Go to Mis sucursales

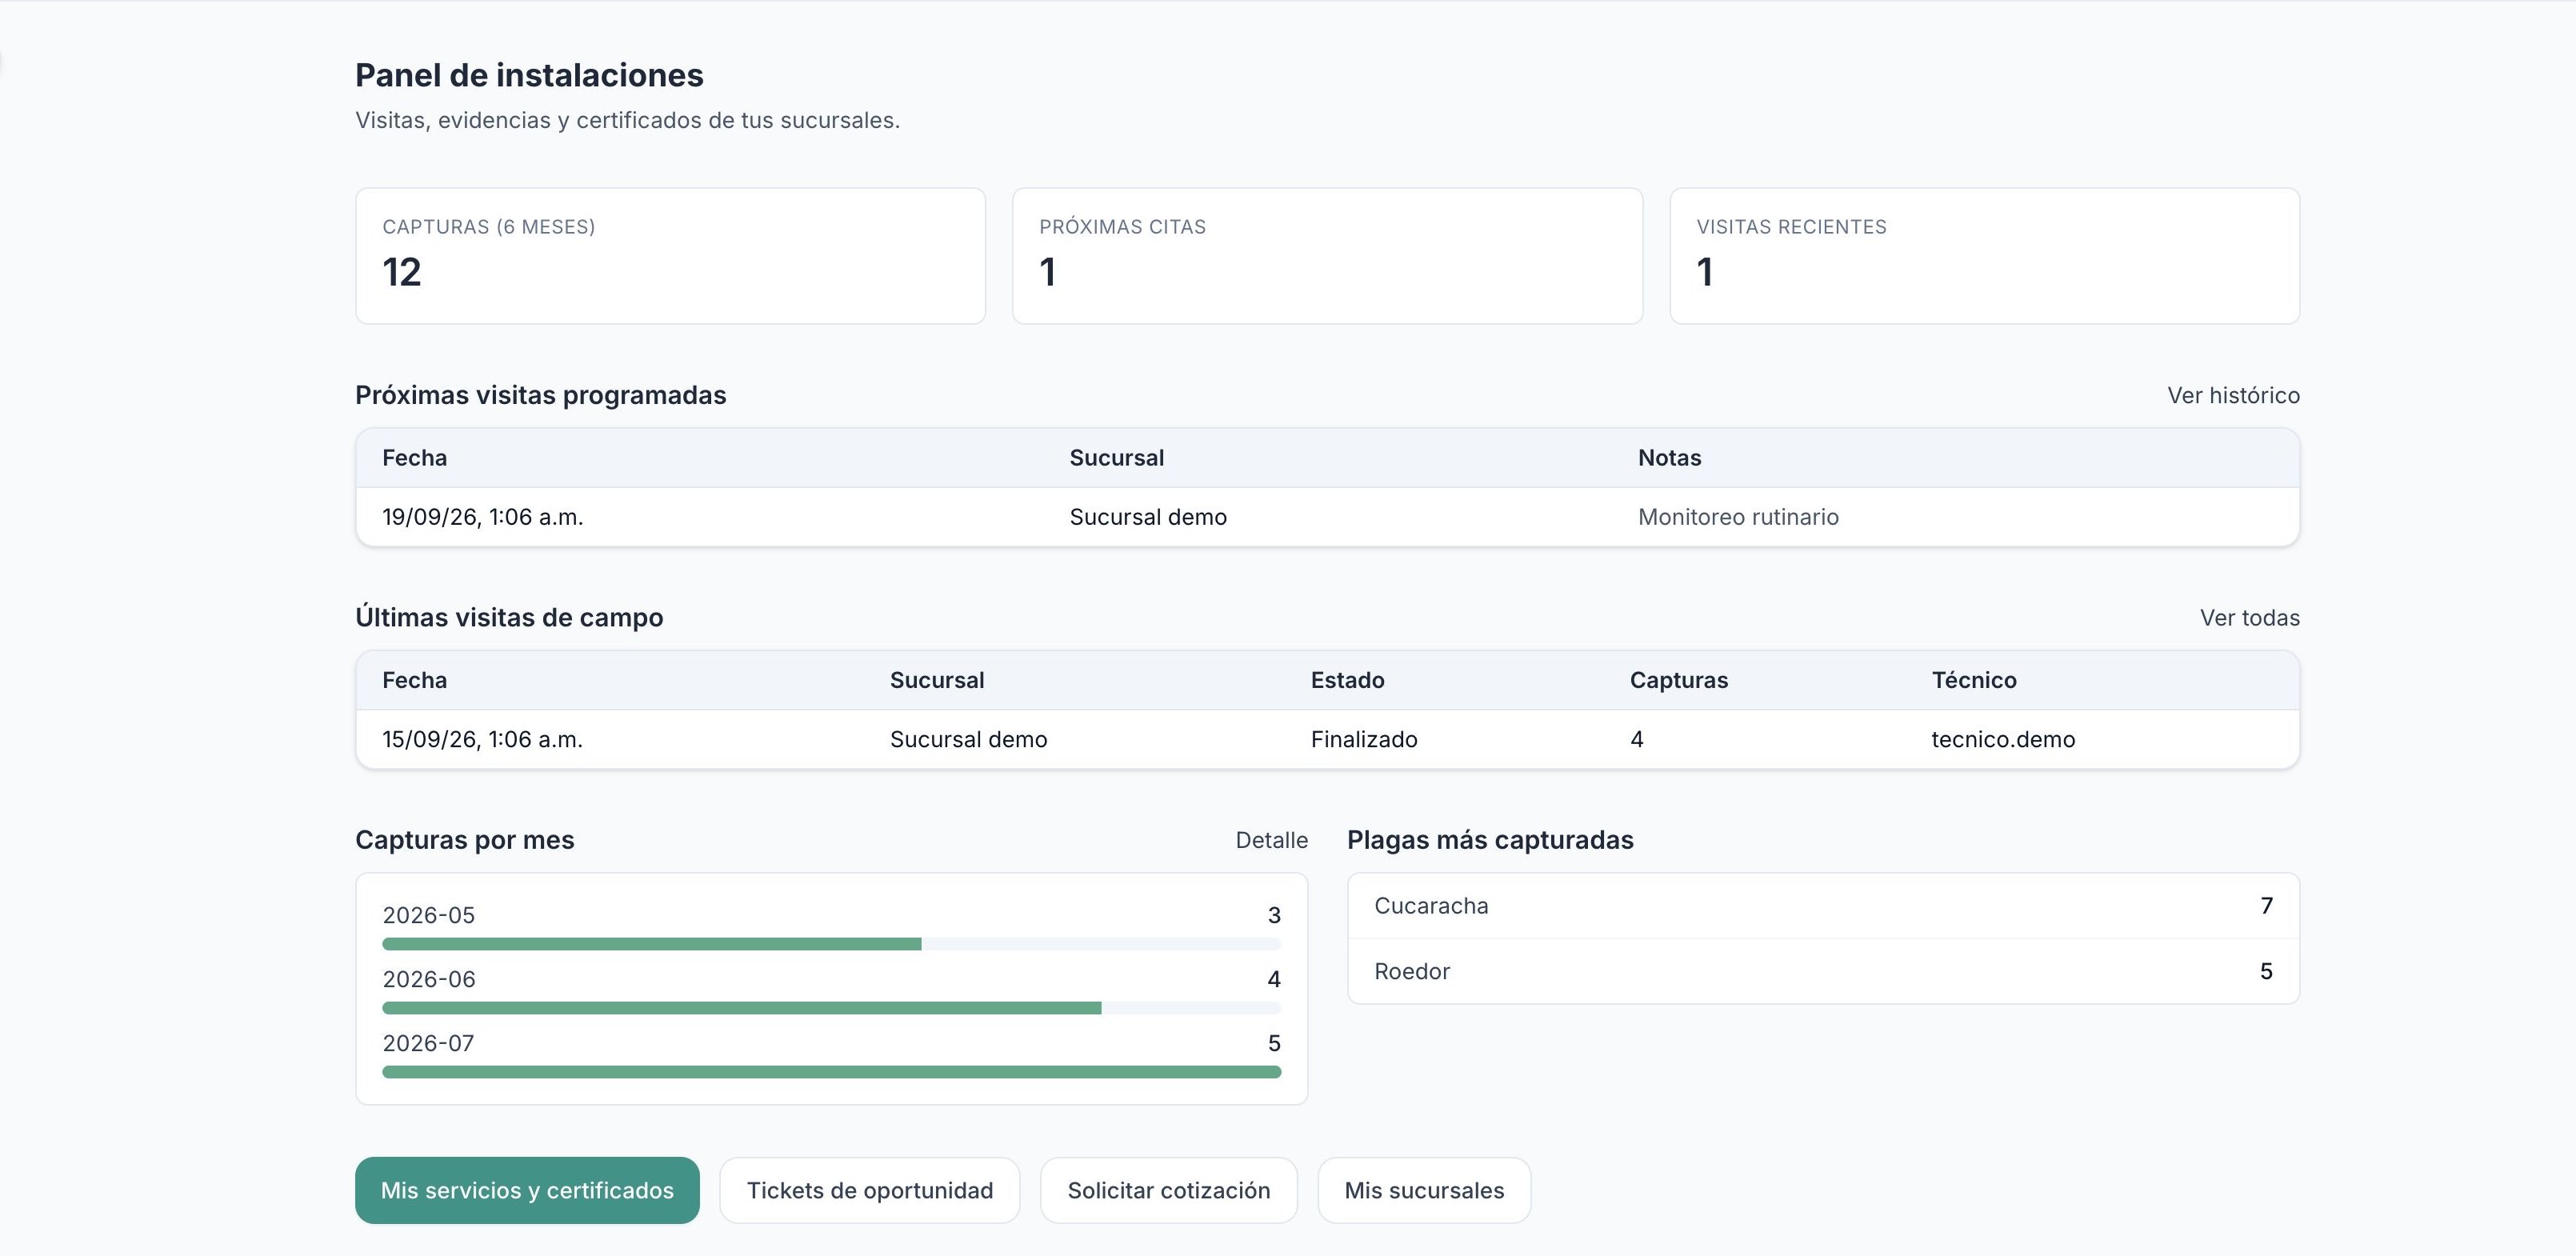[x=1424, y=1190]
